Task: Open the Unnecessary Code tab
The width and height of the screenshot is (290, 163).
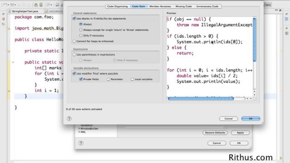Action: 208,6
